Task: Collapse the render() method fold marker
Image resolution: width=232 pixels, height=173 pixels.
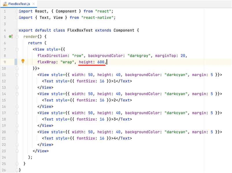Action: pos(17,37)
